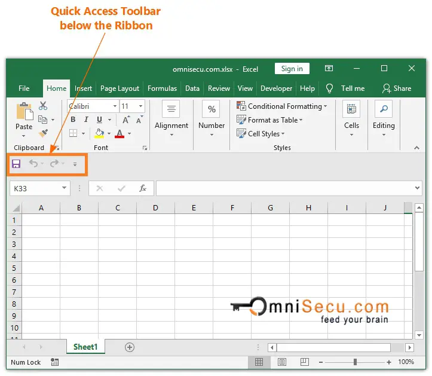Open the font size 11 dropdown
The height and width of the screenshot is (376, 432).
[x=141, y=106]
